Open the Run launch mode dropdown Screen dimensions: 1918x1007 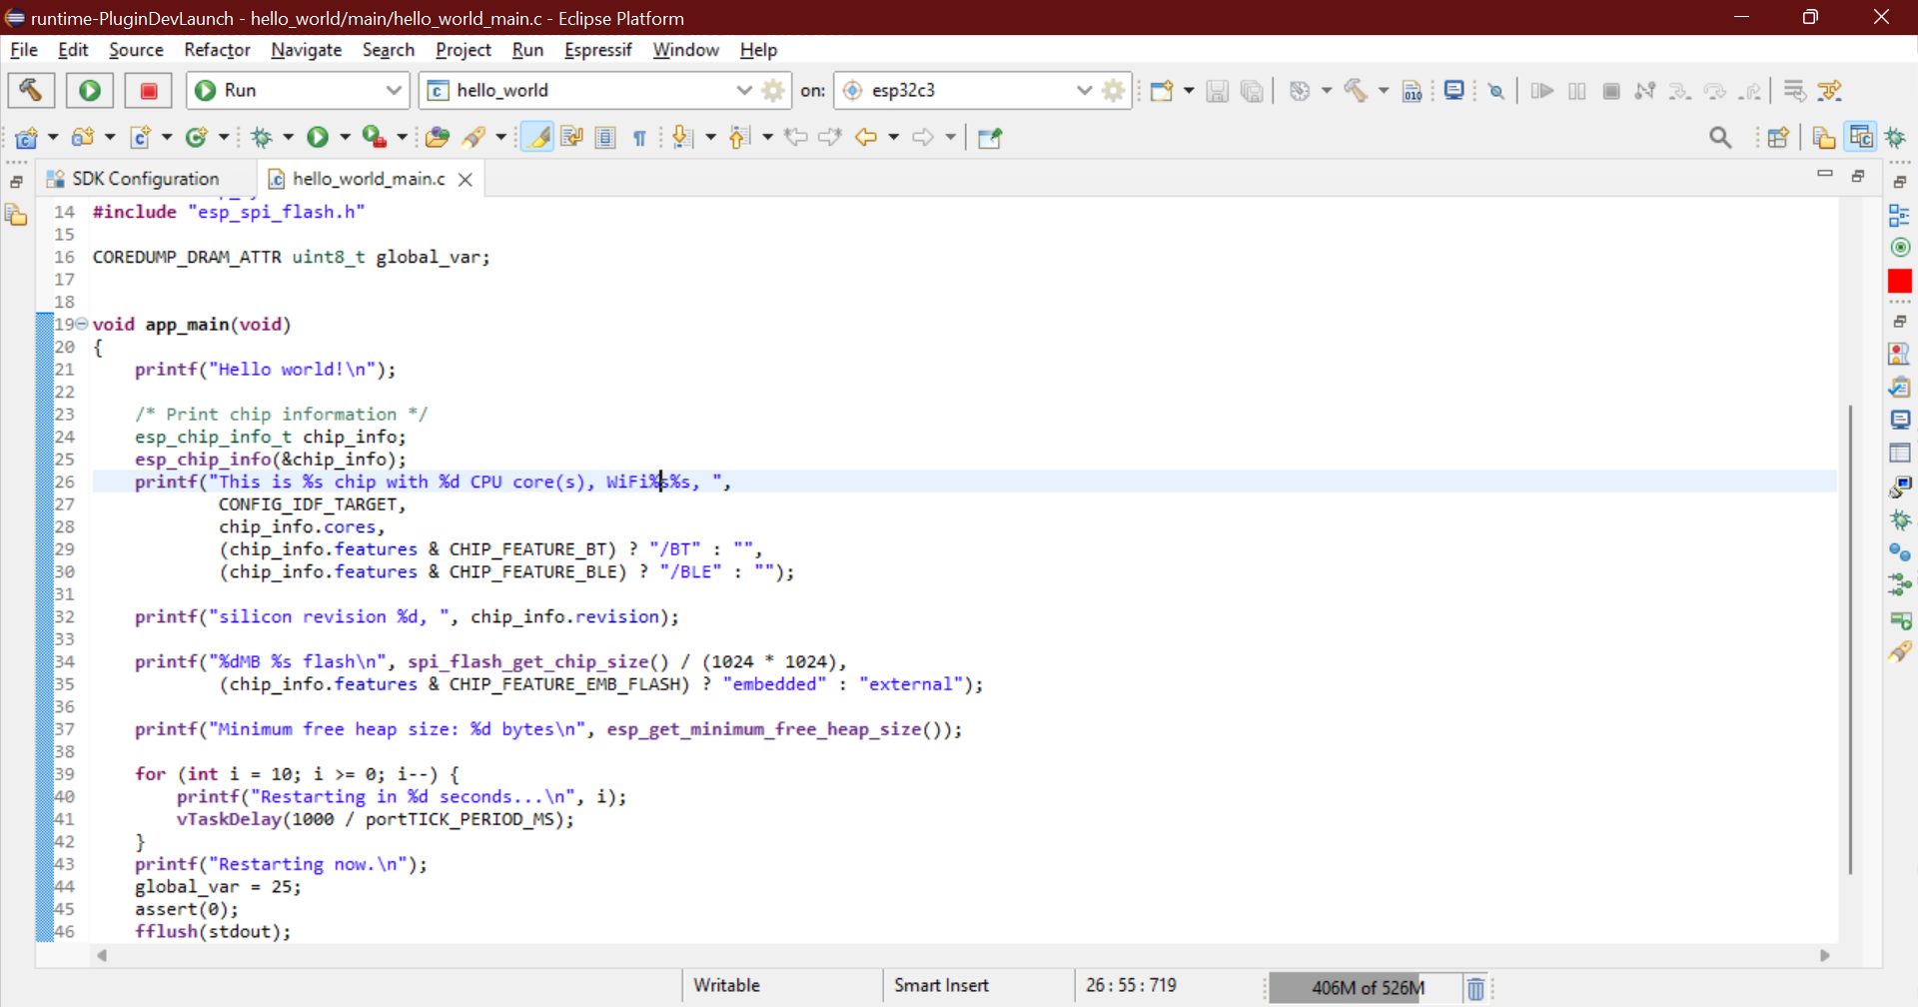394,90
